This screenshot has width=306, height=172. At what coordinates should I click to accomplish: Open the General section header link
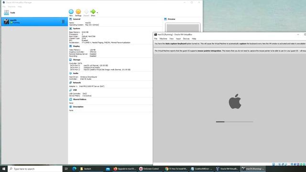[76, 19]
